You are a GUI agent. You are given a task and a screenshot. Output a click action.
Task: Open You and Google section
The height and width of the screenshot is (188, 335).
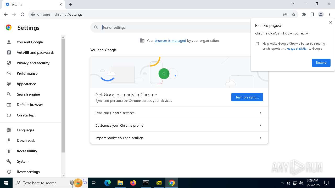[30, 42]
